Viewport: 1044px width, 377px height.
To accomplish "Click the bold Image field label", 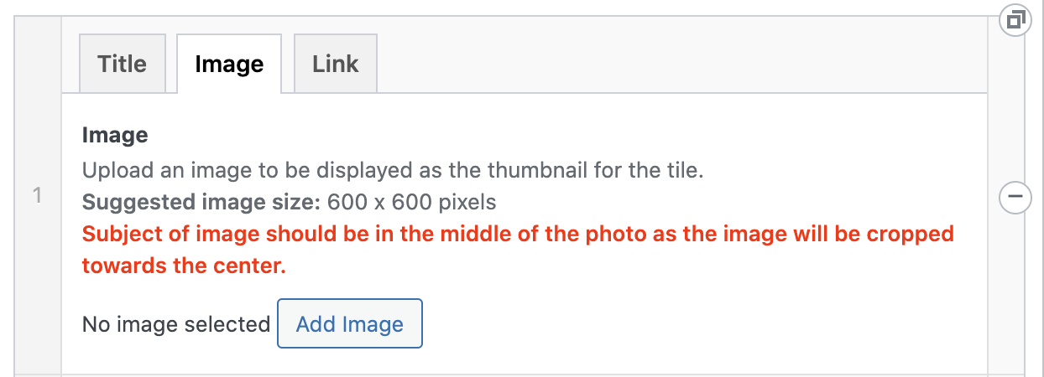I will click(x=115, y=135).
